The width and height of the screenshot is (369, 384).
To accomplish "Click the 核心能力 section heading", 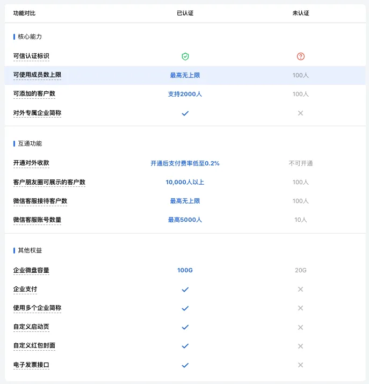I will click(x=30, y=37).
